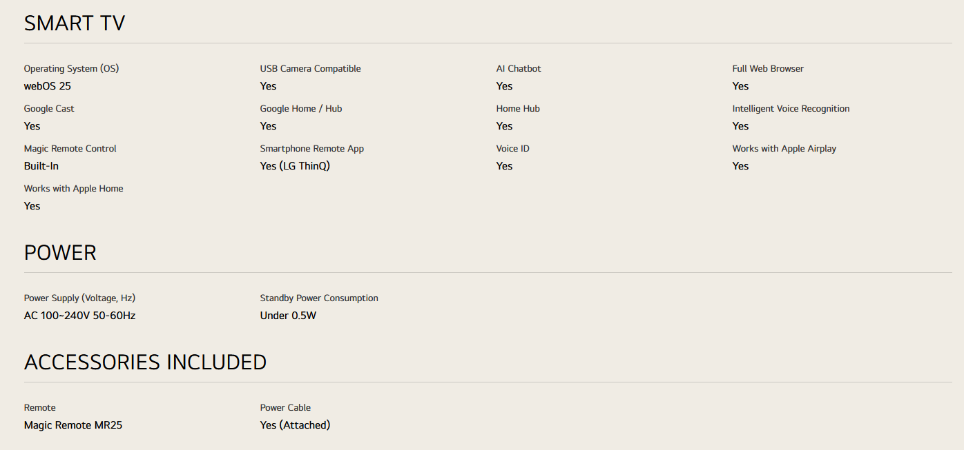This screenshot has height=450, width=964.
Task: Select the Intelligent Voice Recognition label
Action: (x=791, y=109)
